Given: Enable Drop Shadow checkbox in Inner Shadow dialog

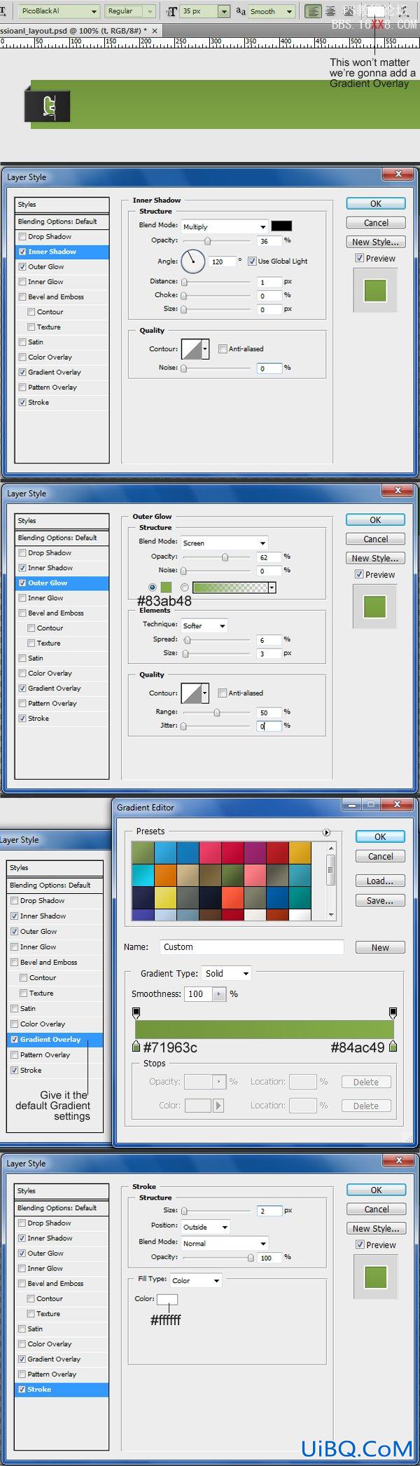Looking at the screenshot, I should click(22, 237).
